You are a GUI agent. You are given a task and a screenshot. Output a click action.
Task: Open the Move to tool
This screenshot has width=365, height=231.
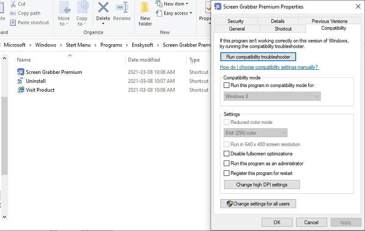click(64, 14)
